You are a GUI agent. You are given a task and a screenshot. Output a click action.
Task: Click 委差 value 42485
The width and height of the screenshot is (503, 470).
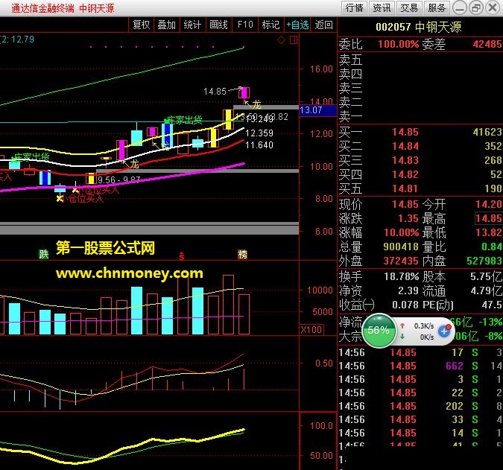tap(487, 44)
